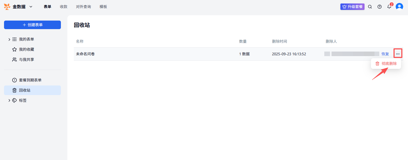Open the 模板 tab
Viewport: 408px width, 160px height.
pyautogui.click(x=103, y=7)
